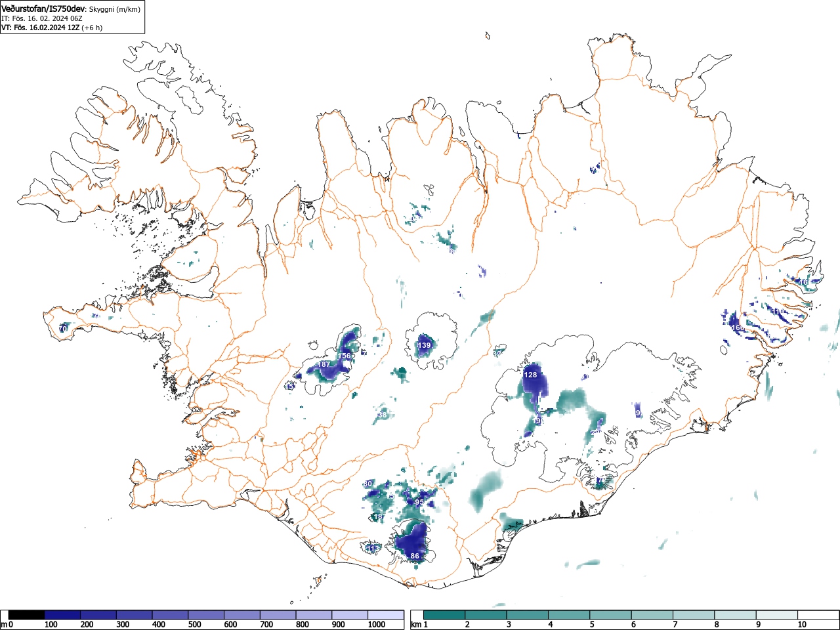Click the '(+6 h)' forecast offset text
The width and height of the screenshot is (840, 630).
coord(93,28)
